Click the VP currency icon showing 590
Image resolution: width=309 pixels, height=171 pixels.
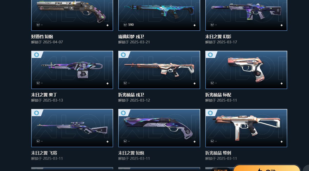[x=125, y=25]
